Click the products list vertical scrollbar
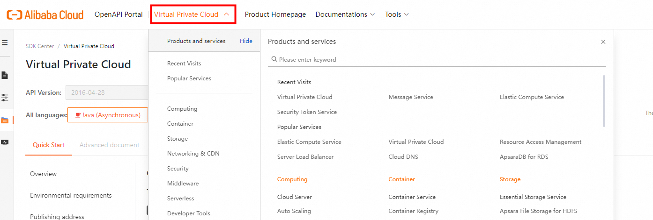The width and height of the screenshot is (653, 220). 604,101
